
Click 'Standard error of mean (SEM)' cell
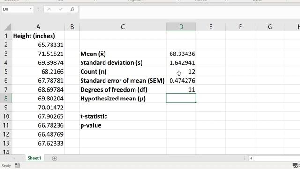click(x=123, y=80)
